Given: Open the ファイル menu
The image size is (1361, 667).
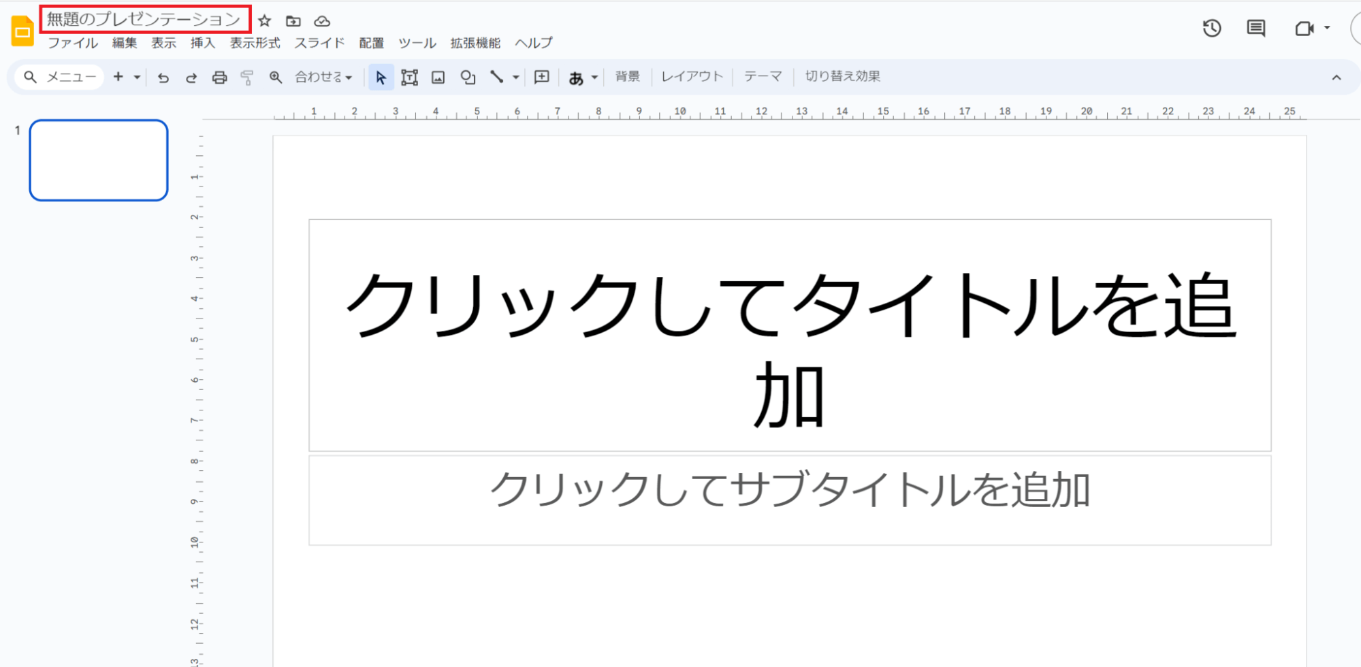Looking at the screenshot, I should click(72, 43).
